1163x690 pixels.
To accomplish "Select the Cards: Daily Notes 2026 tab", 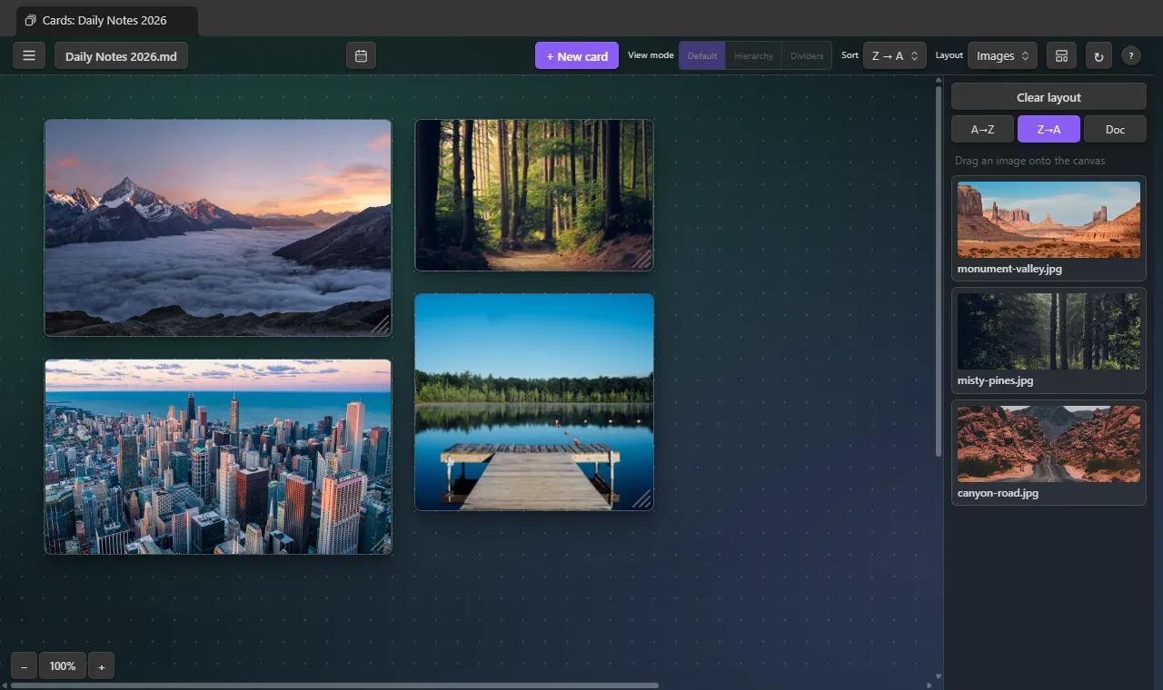I will click(x=107, y=20).
